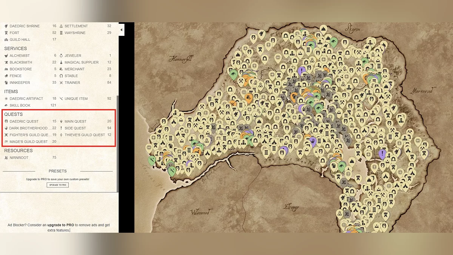This screenshot has width=453, height=255.
Task: Click the Dark Brotherhood hand icon in sidebar
Action: coord(6,128)
